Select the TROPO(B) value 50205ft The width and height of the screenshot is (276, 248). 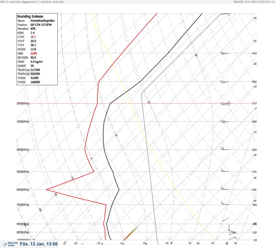(x=35, y=74)
